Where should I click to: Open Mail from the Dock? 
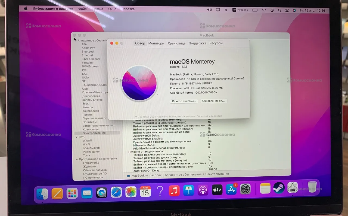pyautogui.click(x=87, y=193)
